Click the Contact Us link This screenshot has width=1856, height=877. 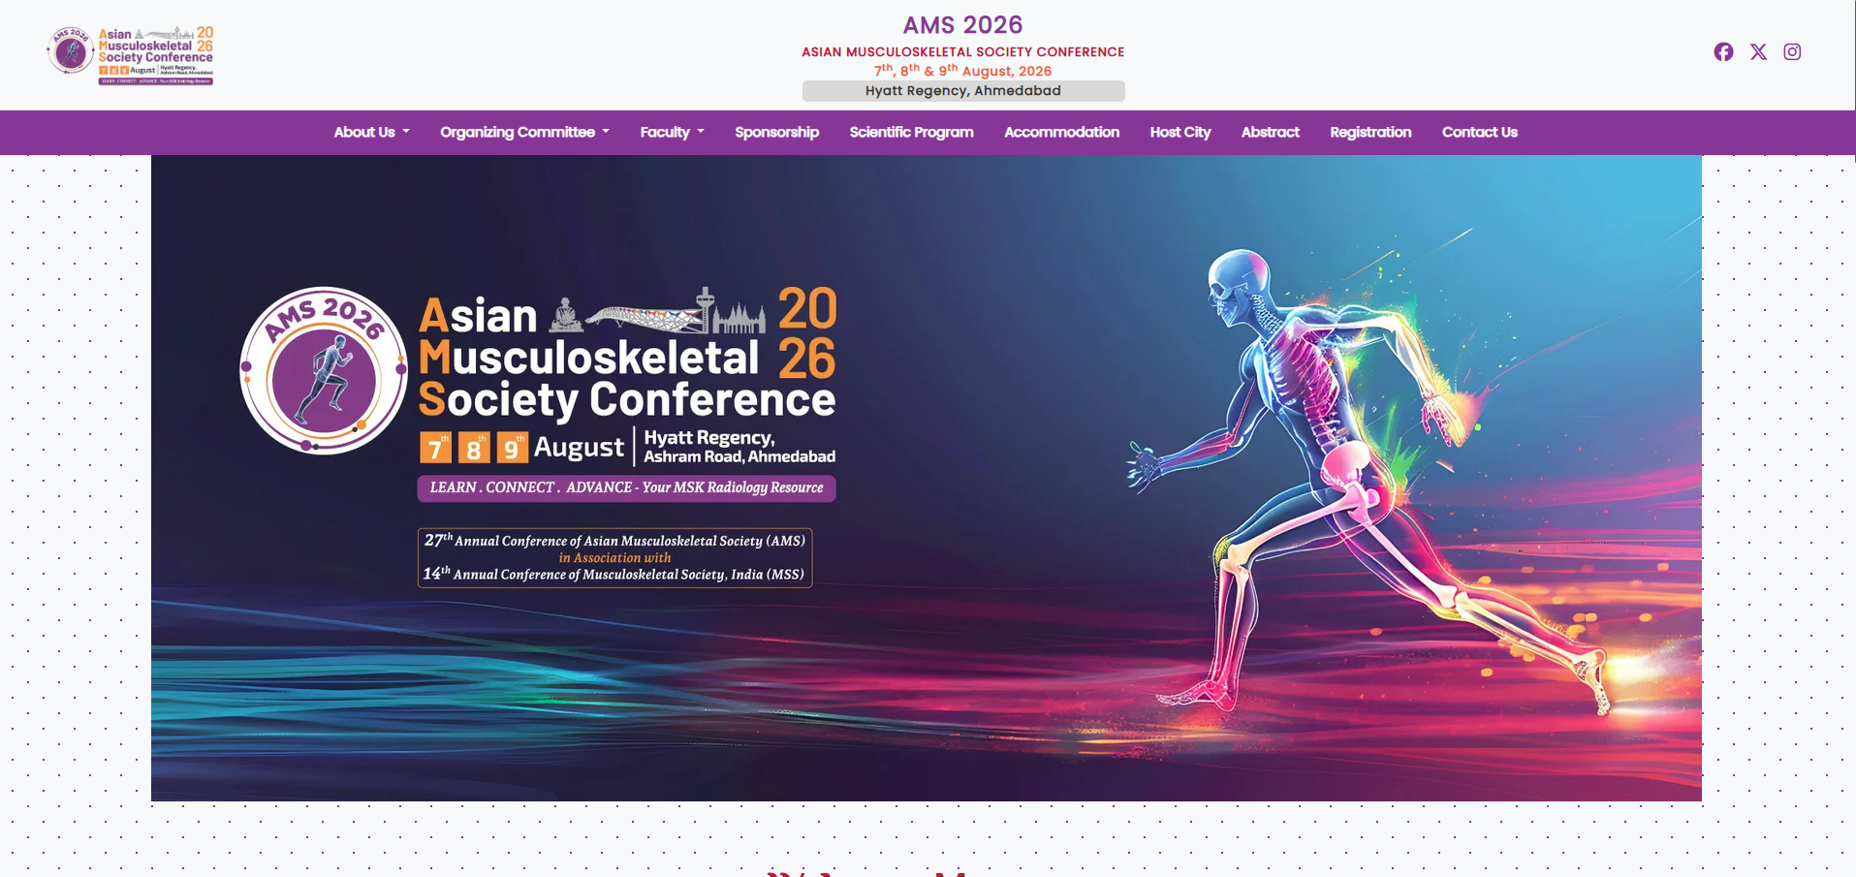click(1479, 133)
